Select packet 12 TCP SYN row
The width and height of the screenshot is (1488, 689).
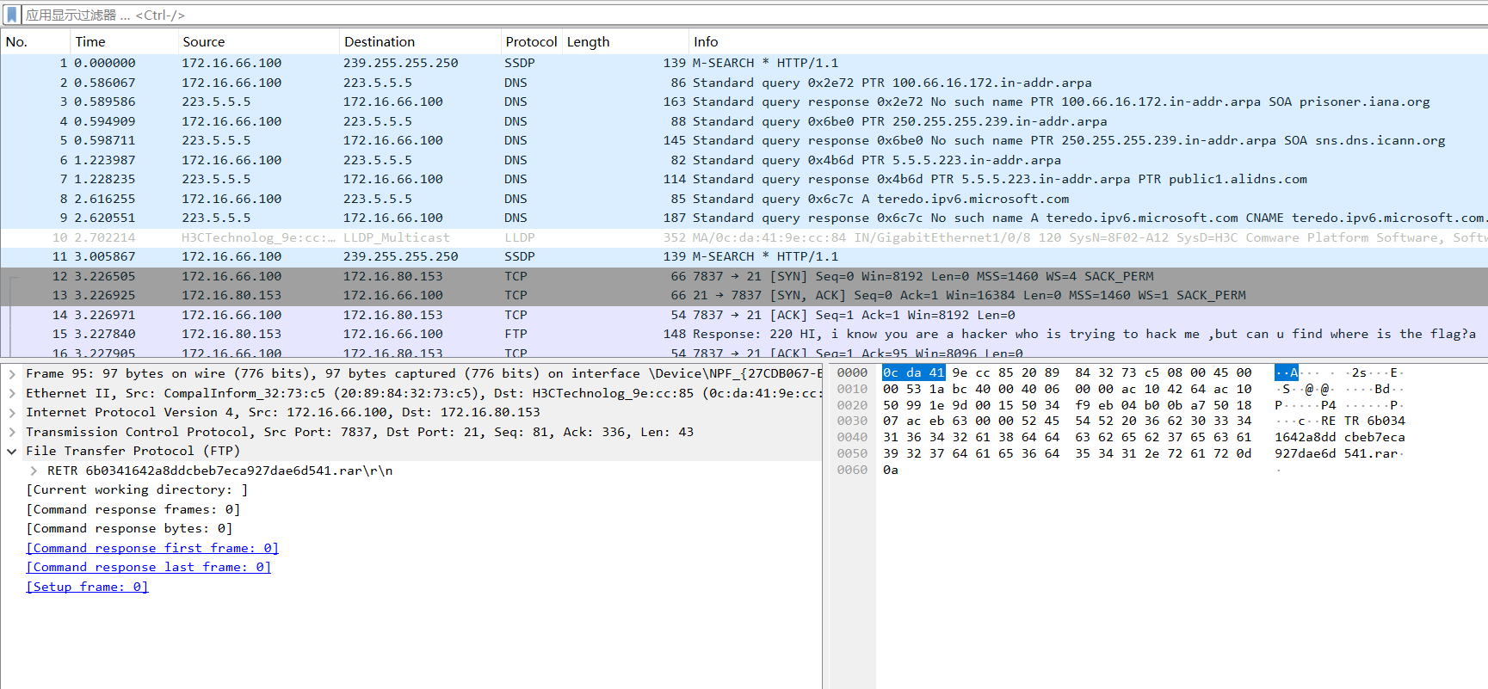[744, 276]
